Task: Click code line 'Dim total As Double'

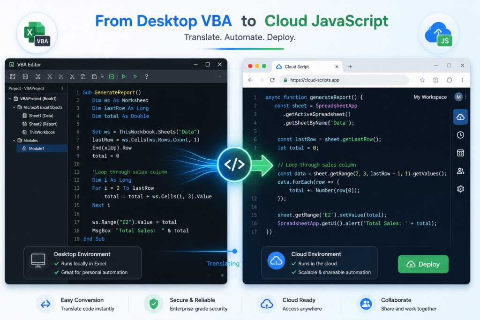Action: (120, 116)
